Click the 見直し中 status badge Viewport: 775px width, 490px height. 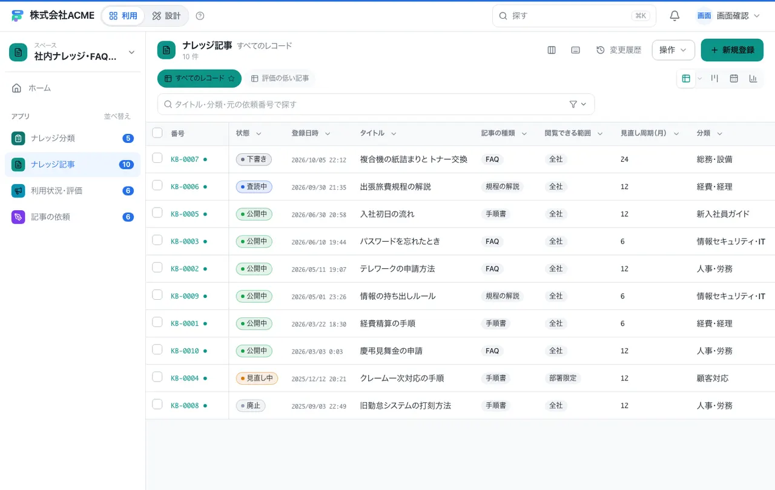click(257, 378)
